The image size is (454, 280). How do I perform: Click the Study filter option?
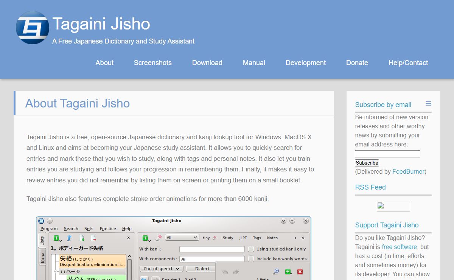[x=228, y=238]
